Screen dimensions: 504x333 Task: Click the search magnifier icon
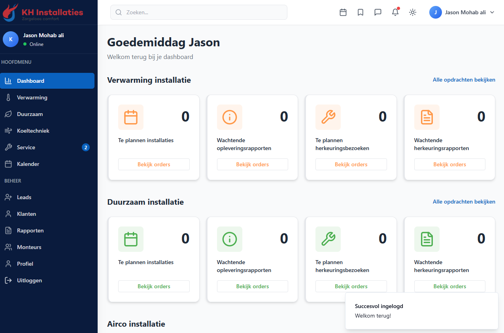pyautogui.click(x=118, y=12)
